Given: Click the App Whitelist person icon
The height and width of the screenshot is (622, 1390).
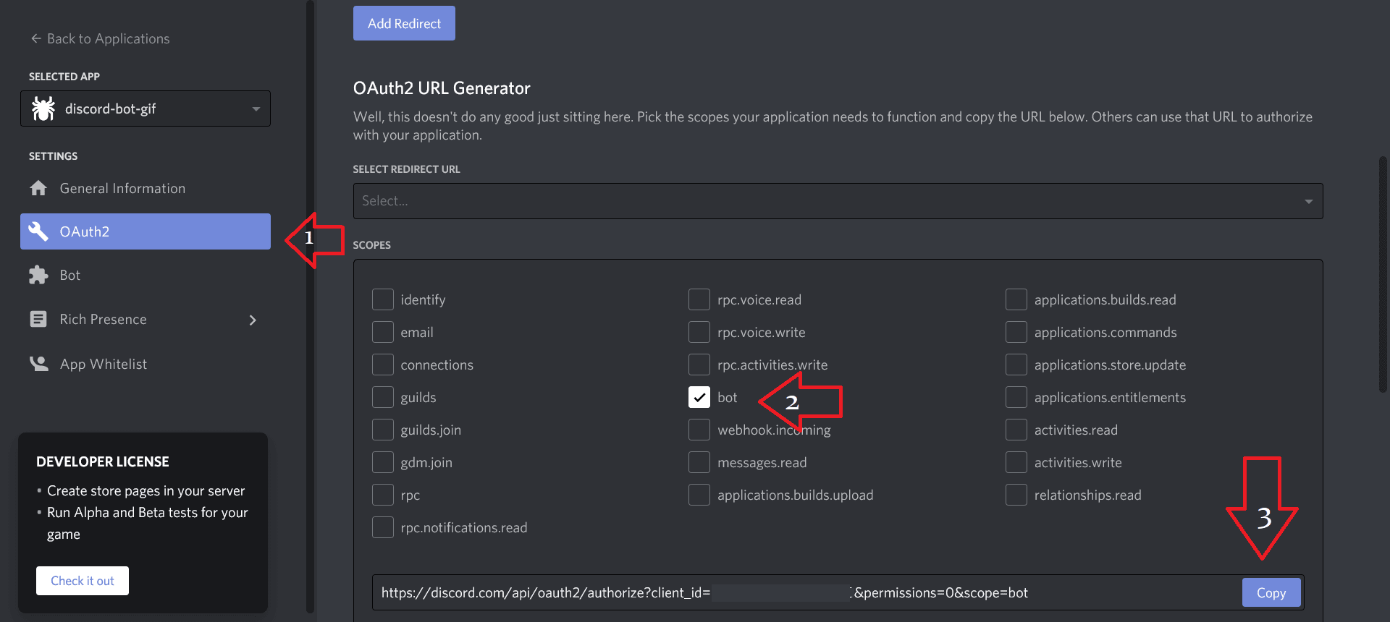Looking at the screenshot, I should (x=38, y=364).
